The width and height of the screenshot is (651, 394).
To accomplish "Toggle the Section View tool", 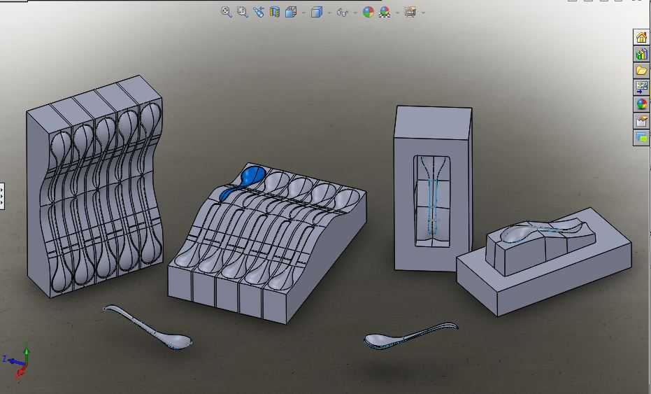I will (x=274, y=12).
